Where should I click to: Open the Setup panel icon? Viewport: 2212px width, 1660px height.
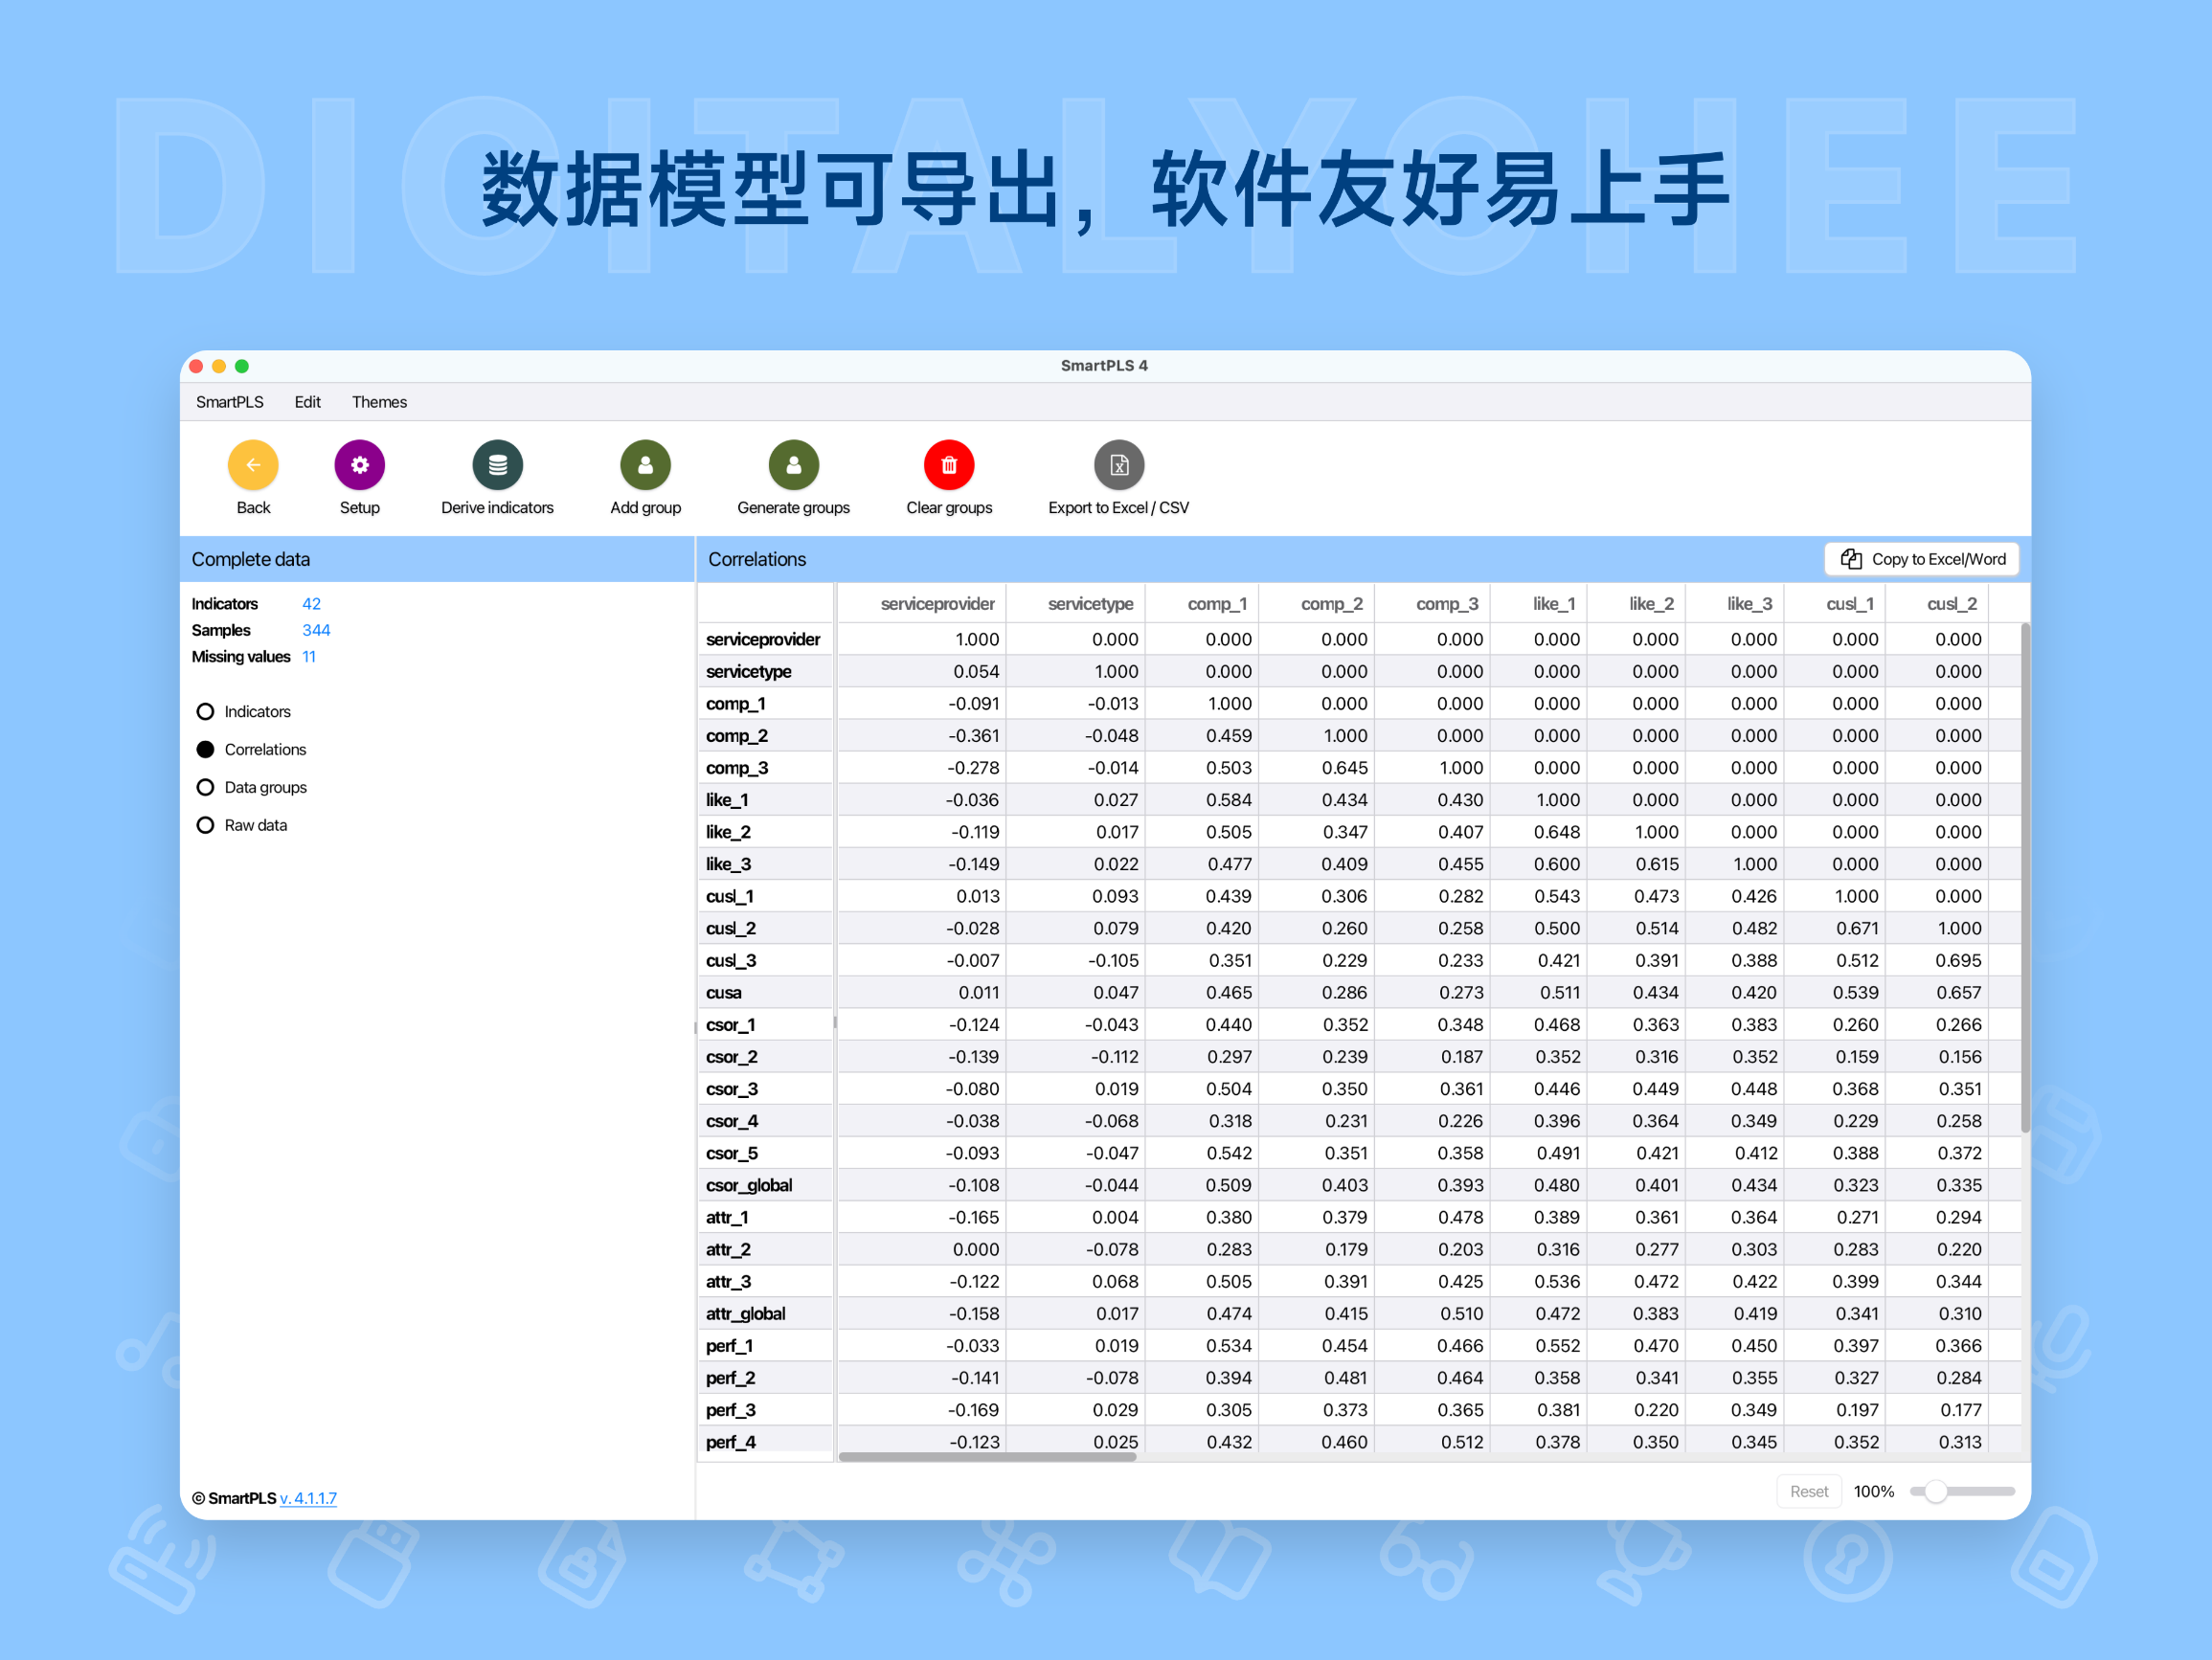coord(359,465)
